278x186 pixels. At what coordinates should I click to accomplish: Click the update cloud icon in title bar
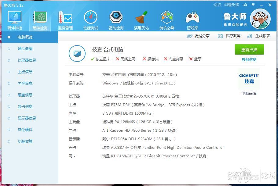pyautogui.click(x=245, y=5)
